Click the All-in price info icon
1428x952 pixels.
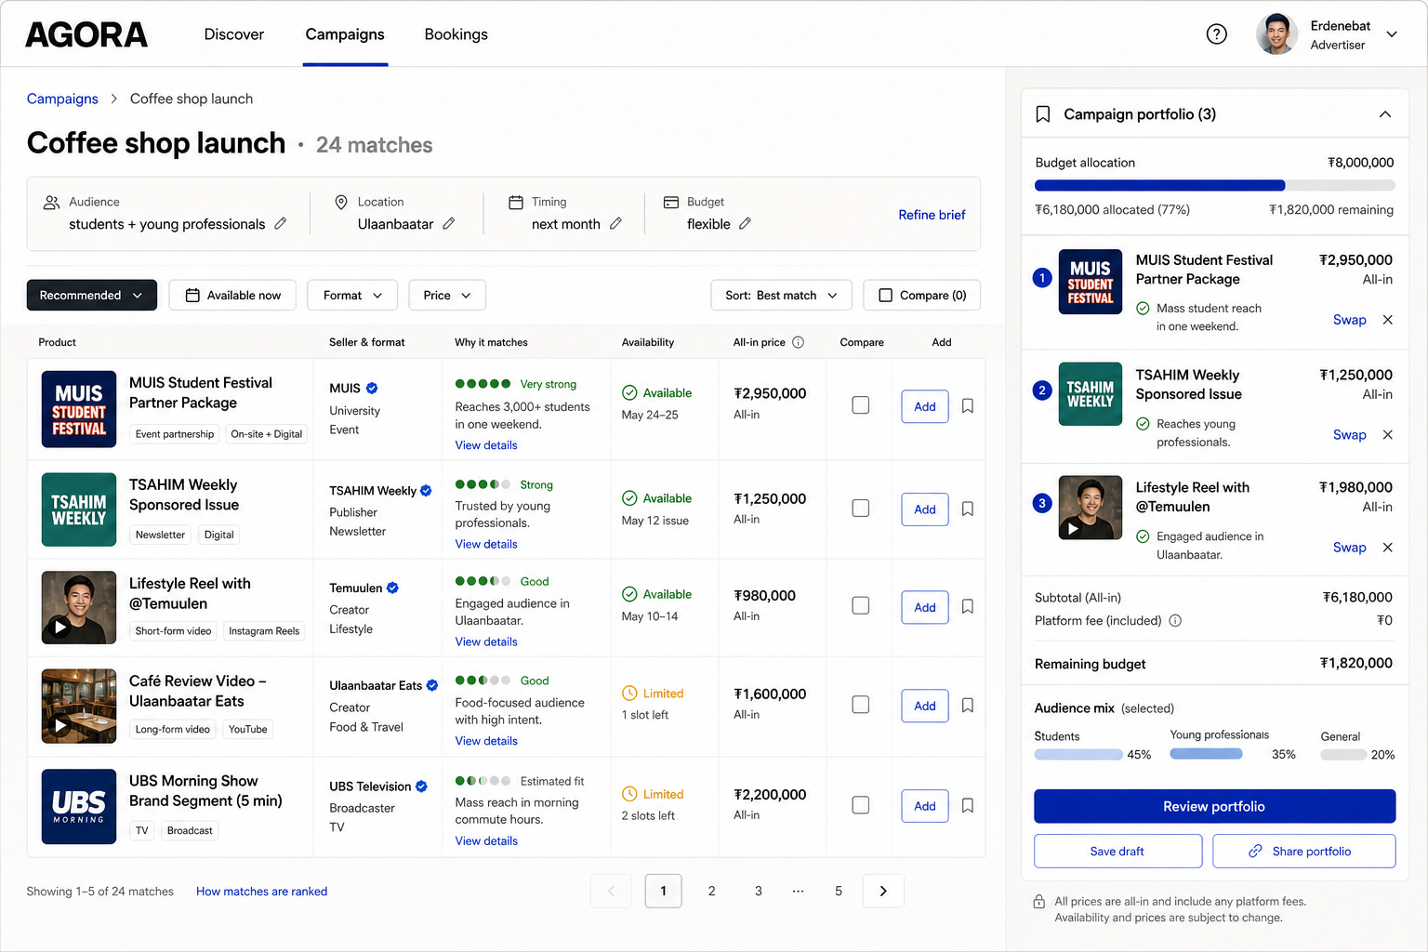pyautogui.click(x=798, y=342)
